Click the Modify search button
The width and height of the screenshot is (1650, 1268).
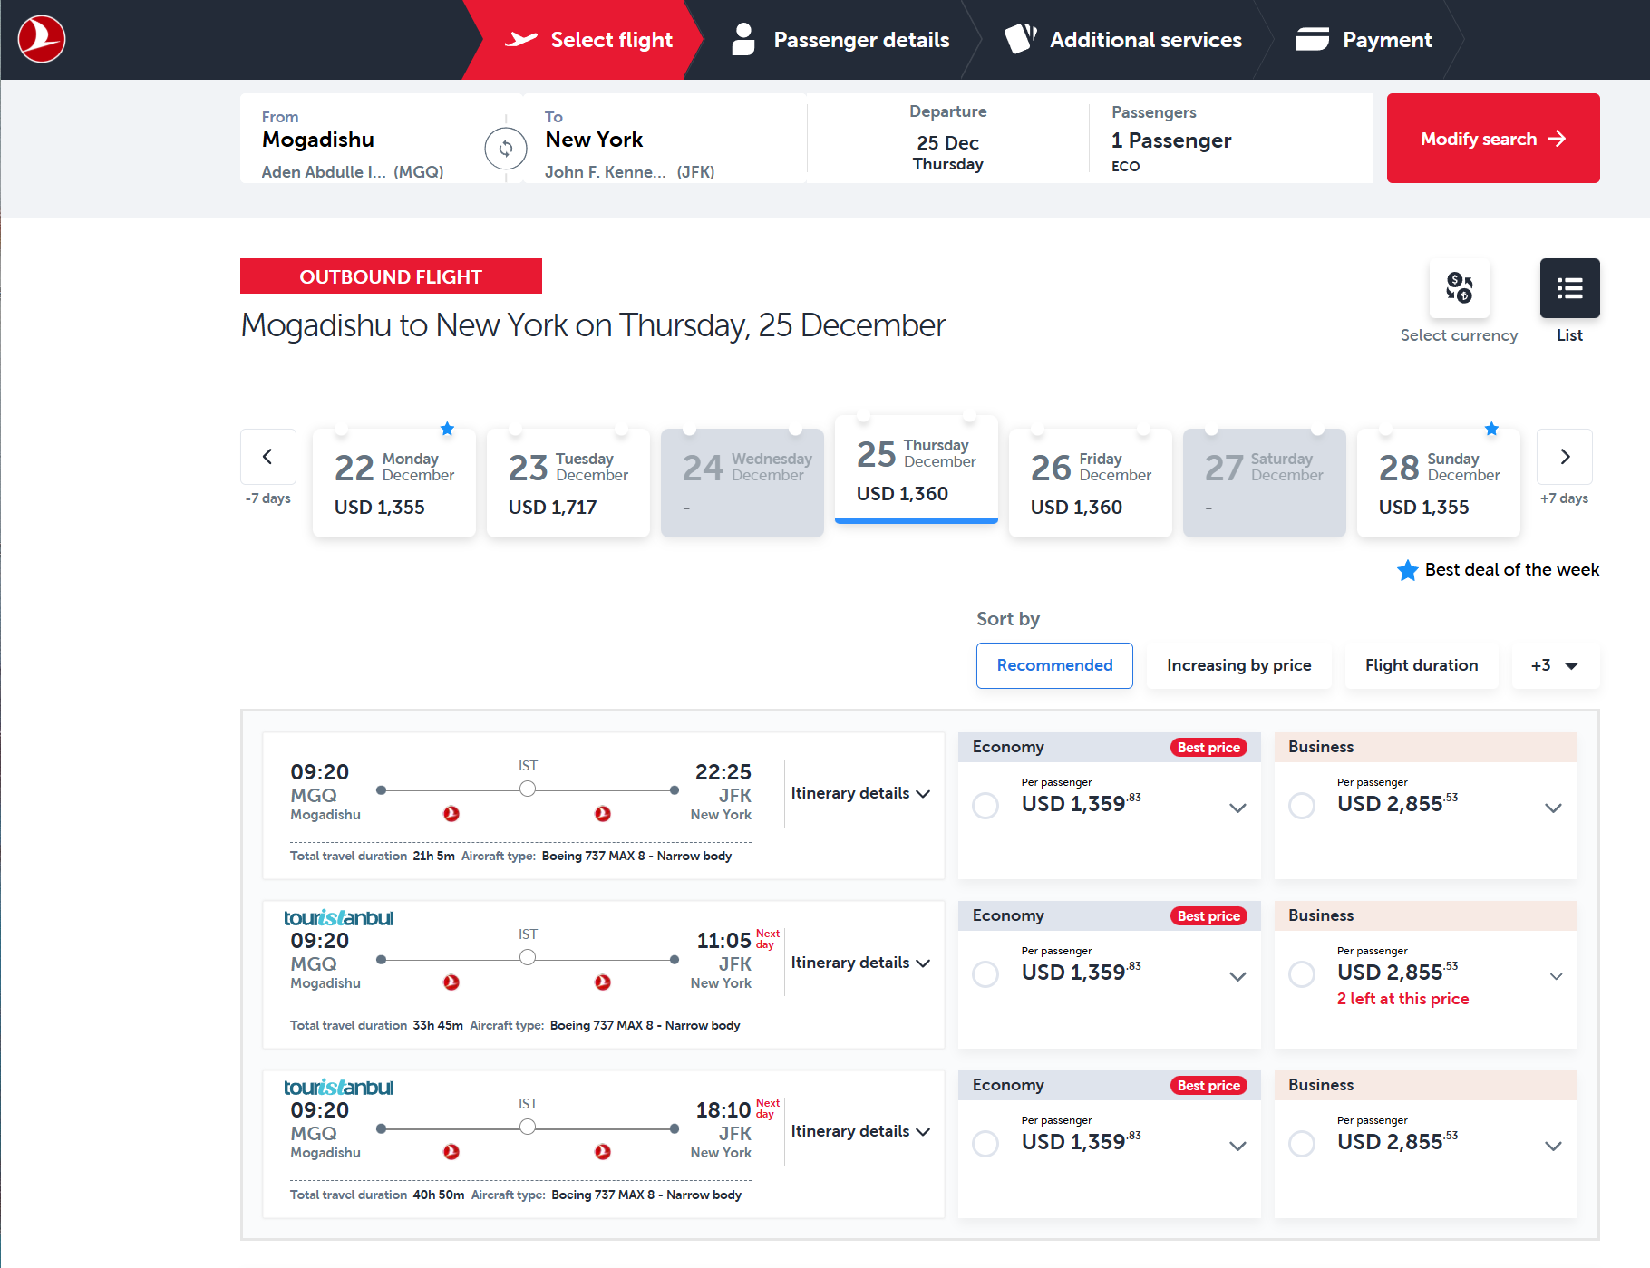(x=1492, y=139)
